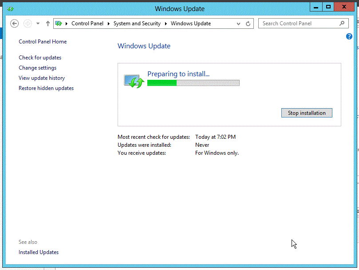
Task: Click the back navigation arrow
Action: click(14, 23)
